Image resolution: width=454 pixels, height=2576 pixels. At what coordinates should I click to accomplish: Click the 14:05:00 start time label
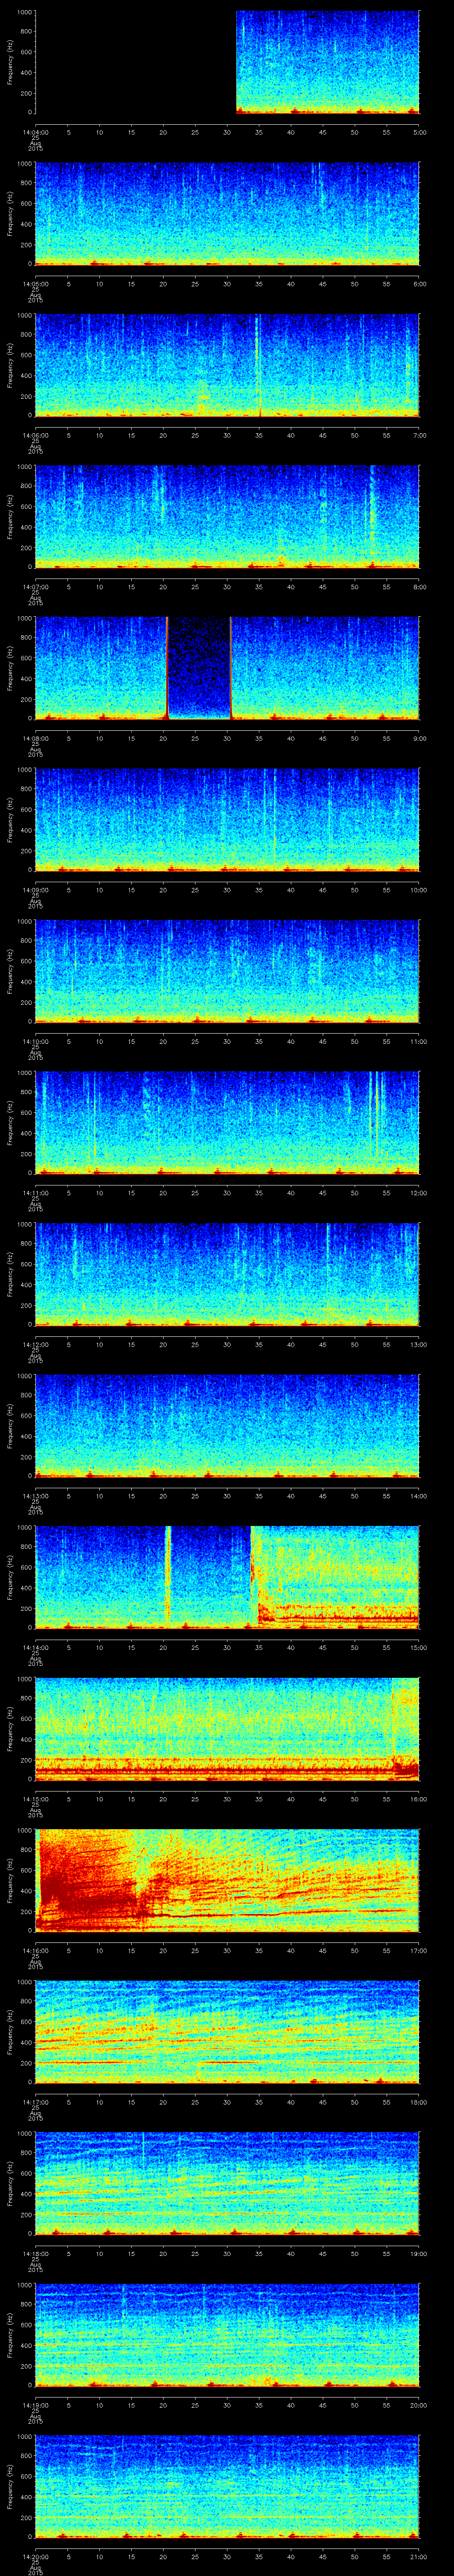pyautogui.click(x=35, y=284)
